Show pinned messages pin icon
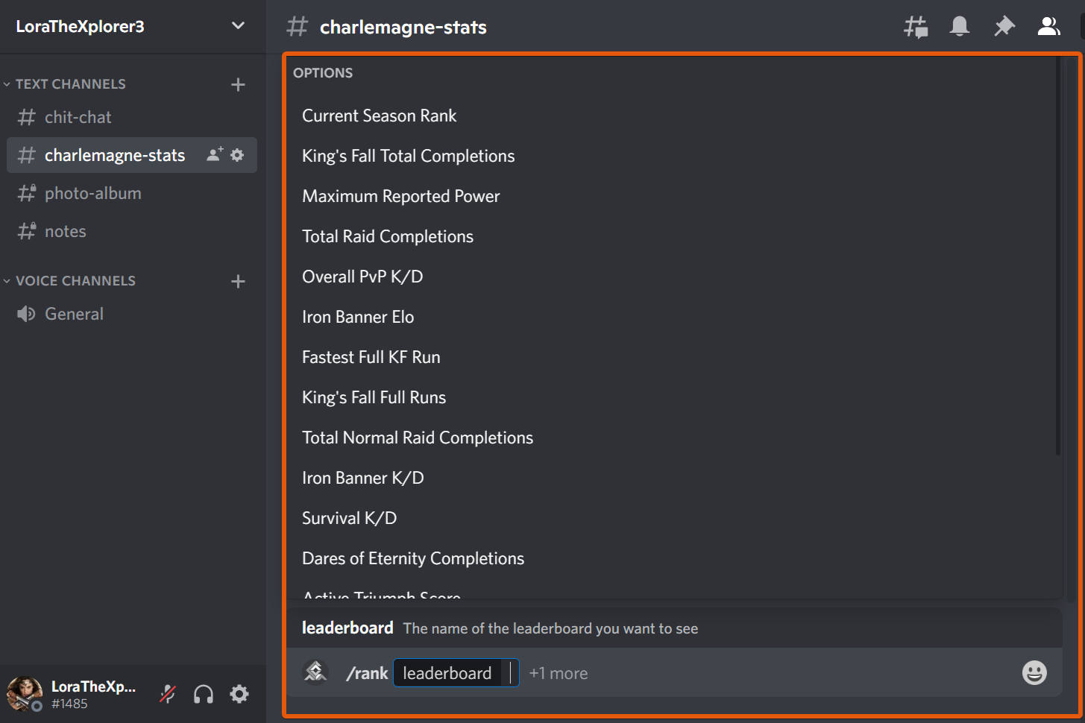1085x723 pixels. tap(1004, 27)
